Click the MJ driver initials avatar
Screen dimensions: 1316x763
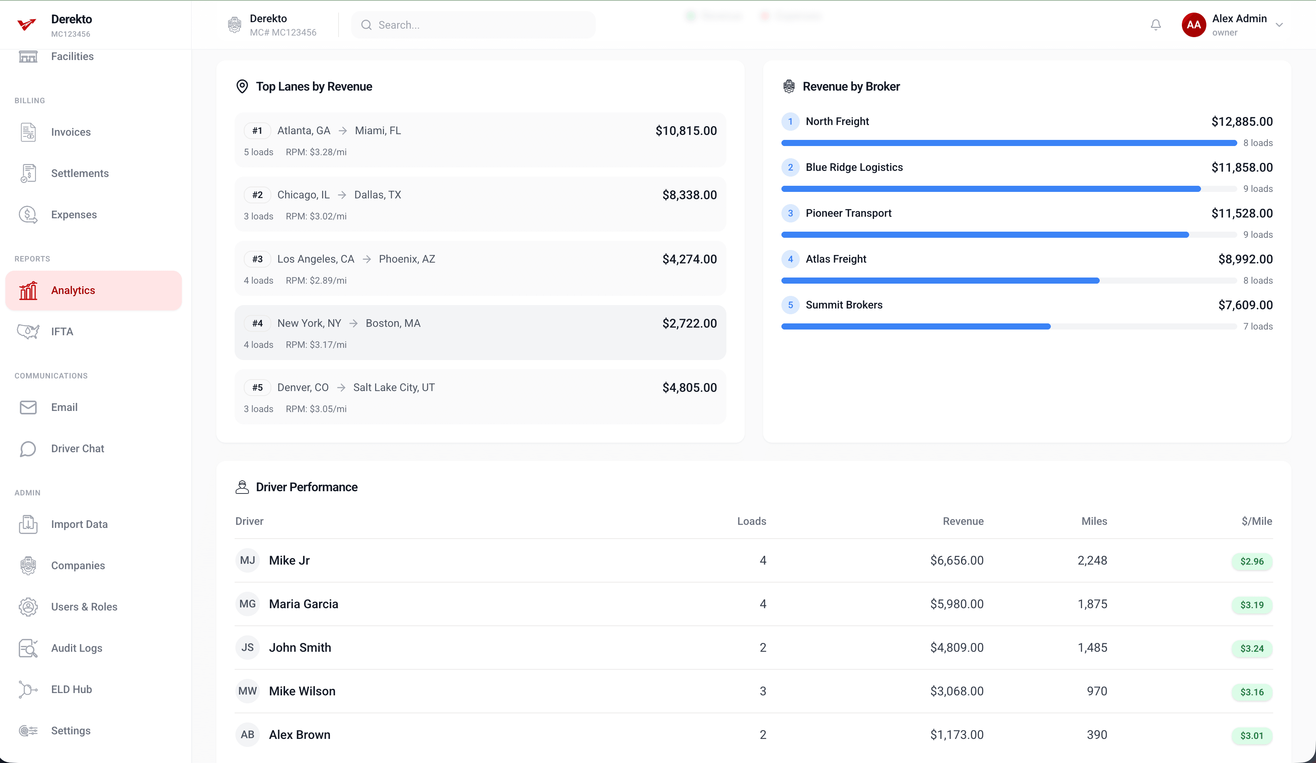248,560
